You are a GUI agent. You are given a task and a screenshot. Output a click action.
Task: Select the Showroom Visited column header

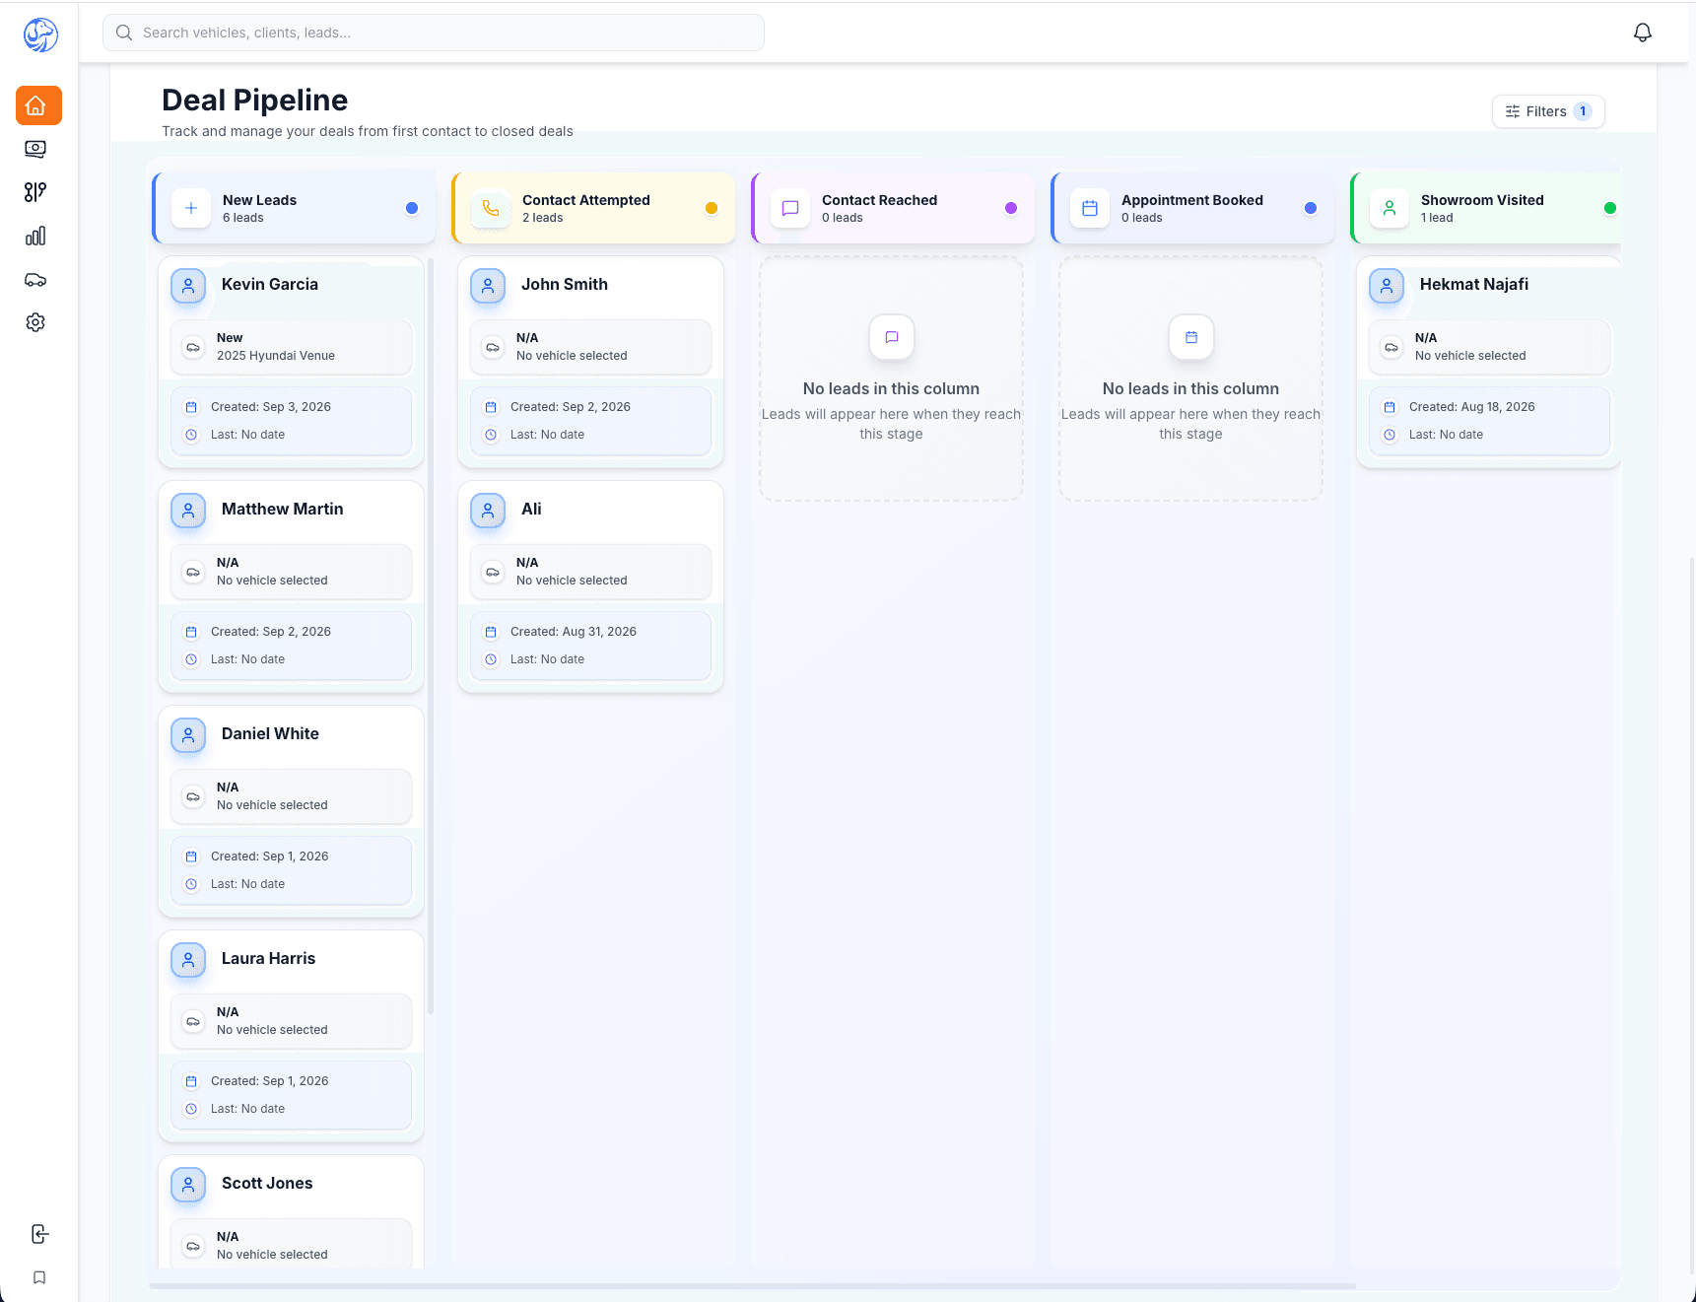click(x=1486, y=208)
